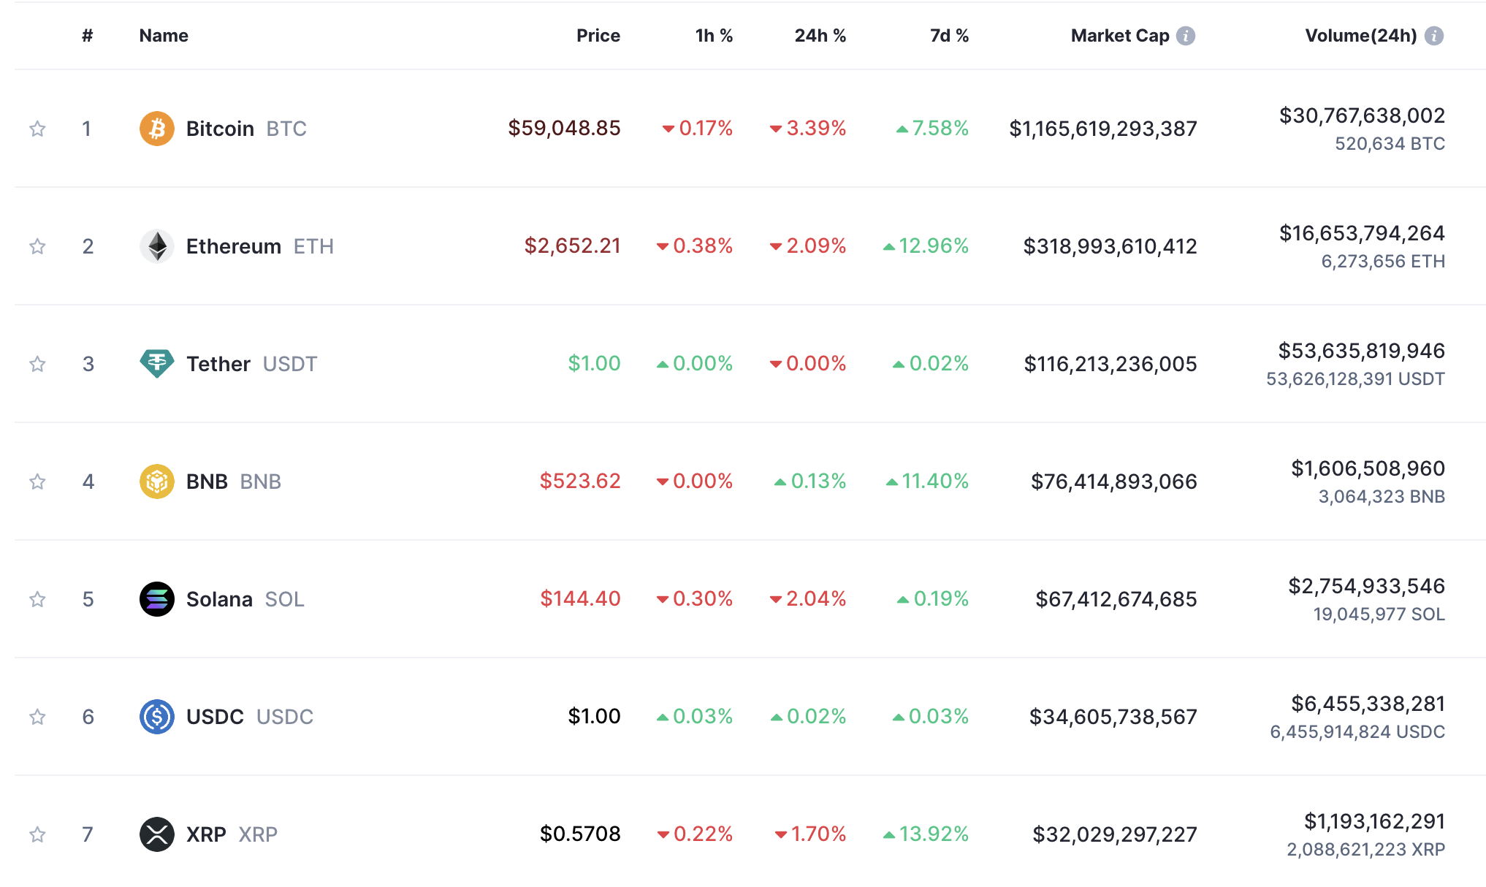Click BNB market cap $76,414,893,066
The height and width of the screenshot is (887, 1486).
tap(1113, 481)
